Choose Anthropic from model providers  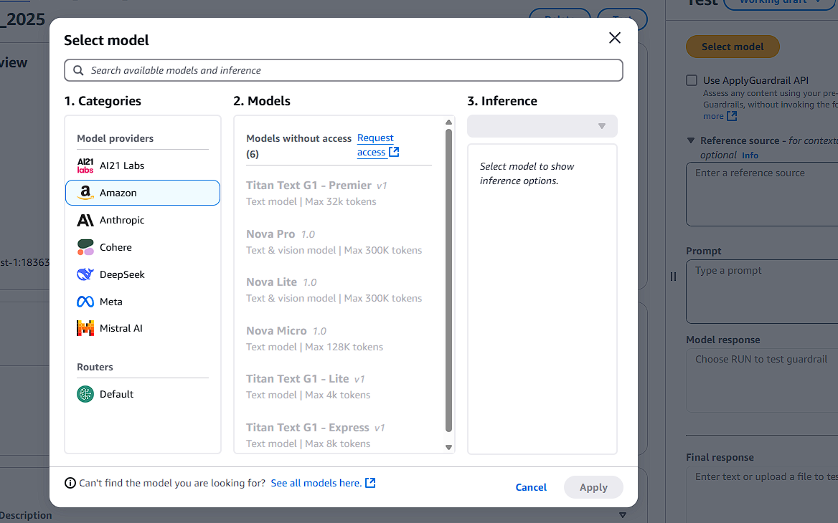143,220
